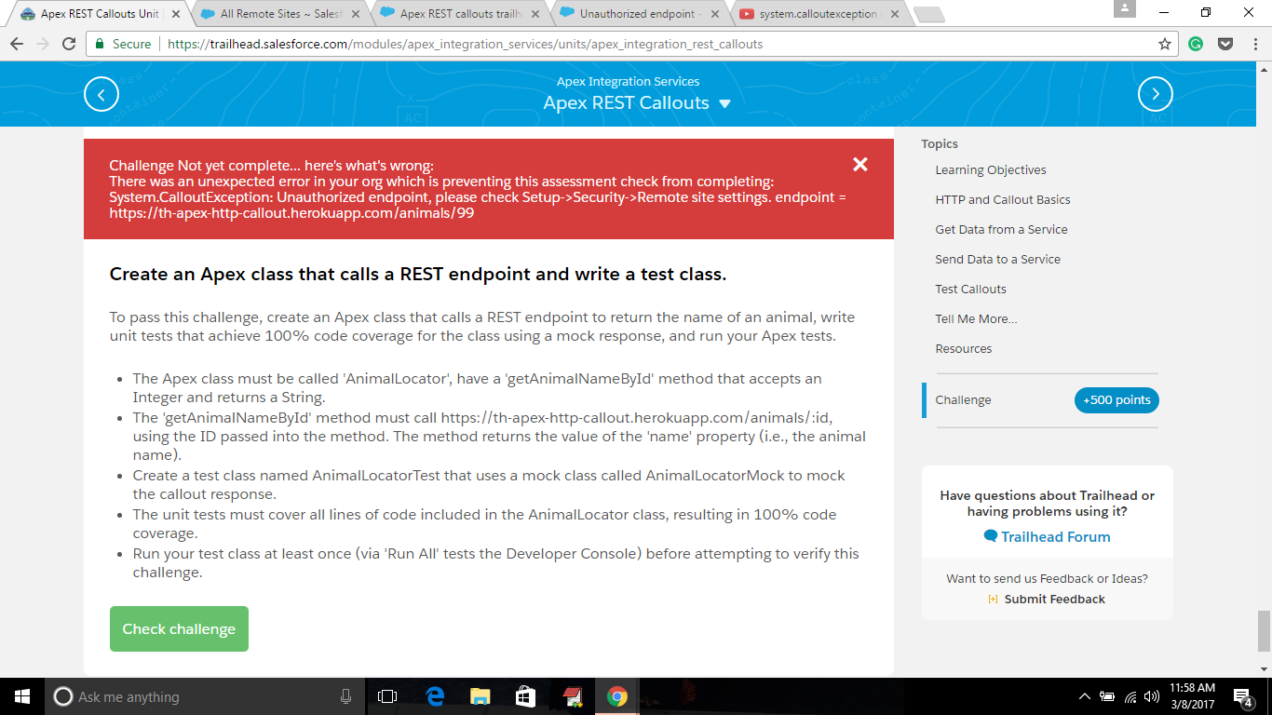This screenshot has height=715, width=1272.
Task: Open Task View from the taskbar
Action: coord(387,696)
